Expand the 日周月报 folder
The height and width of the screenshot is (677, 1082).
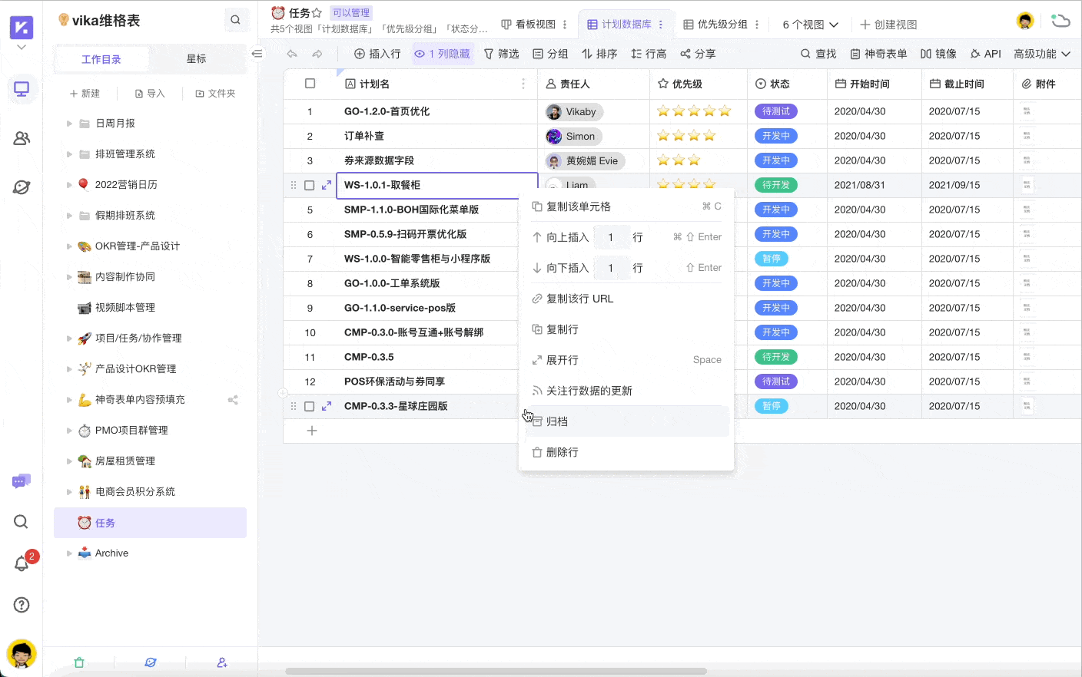(69, 124)
